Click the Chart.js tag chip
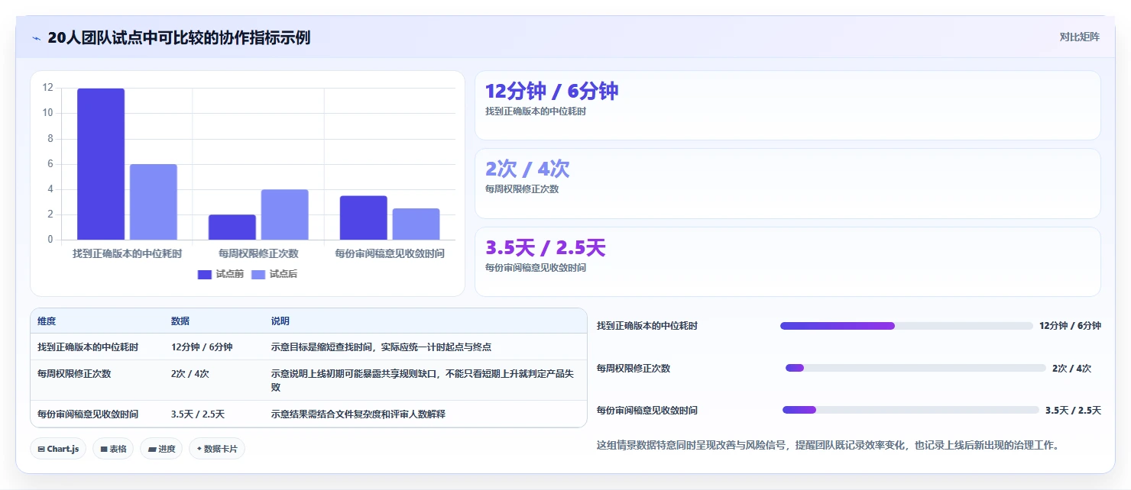Screen dimensions: 1131x490 tap(58, 449)
